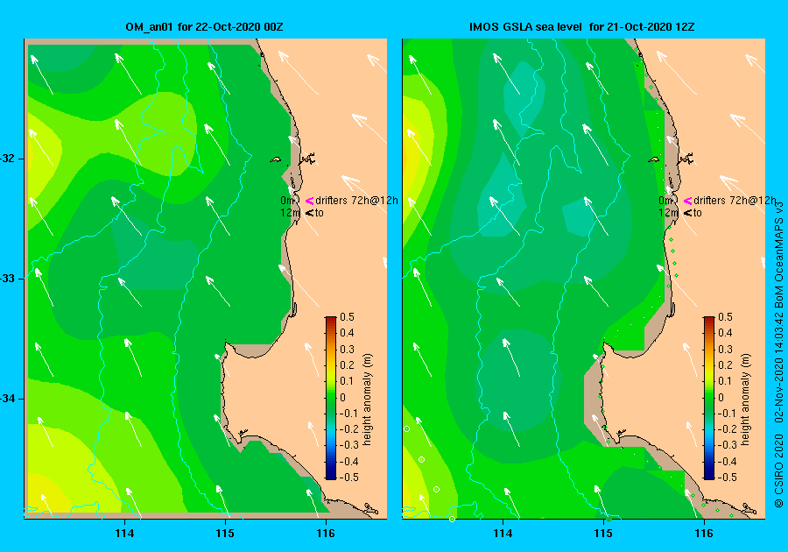Screen dimensions: 788x552
Task: Click the OM_an01 height anomaly color bar
Action: coord(331,398)
